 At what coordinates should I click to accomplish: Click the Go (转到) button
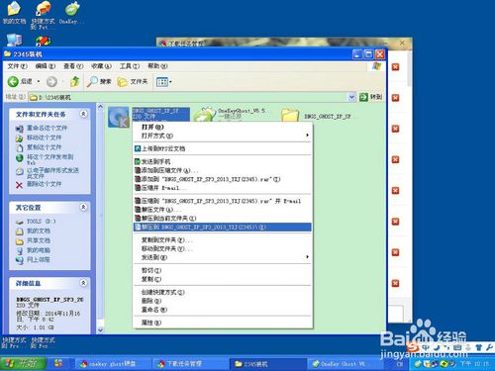click(370, 97)
